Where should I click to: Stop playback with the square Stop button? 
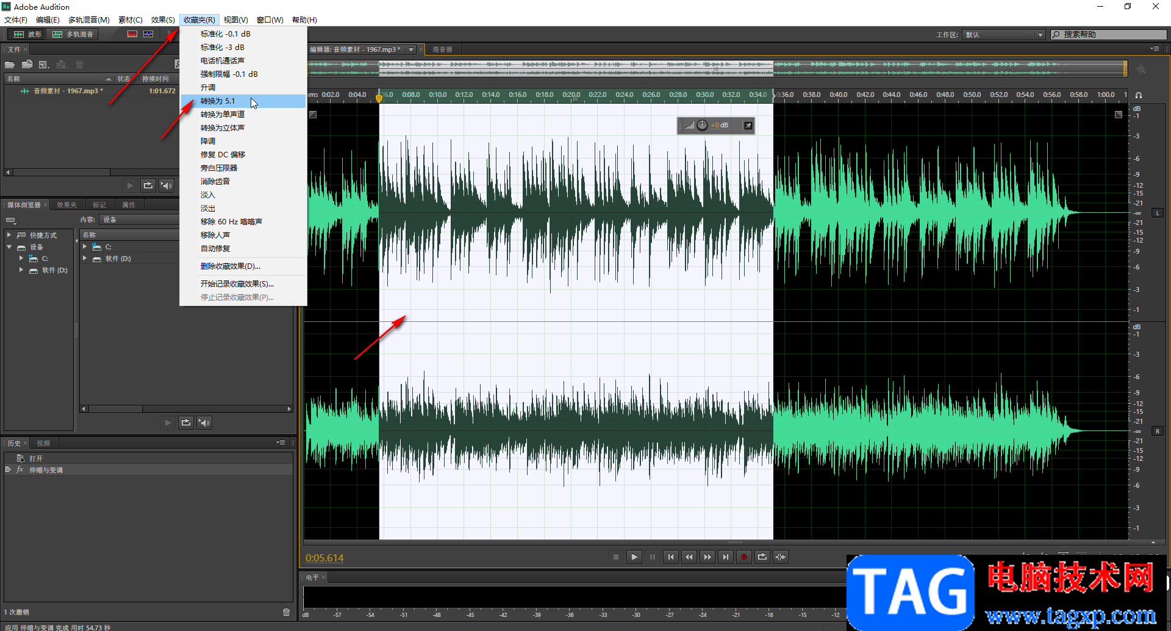tap(616, 557)
